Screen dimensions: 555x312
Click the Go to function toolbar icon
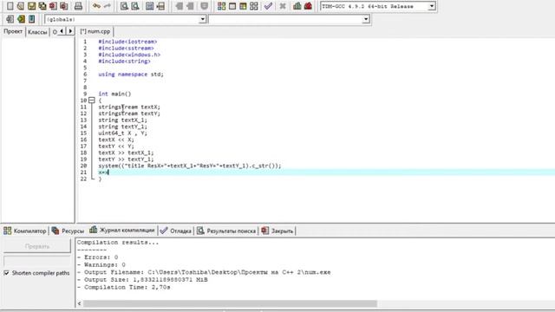[150, 6]
